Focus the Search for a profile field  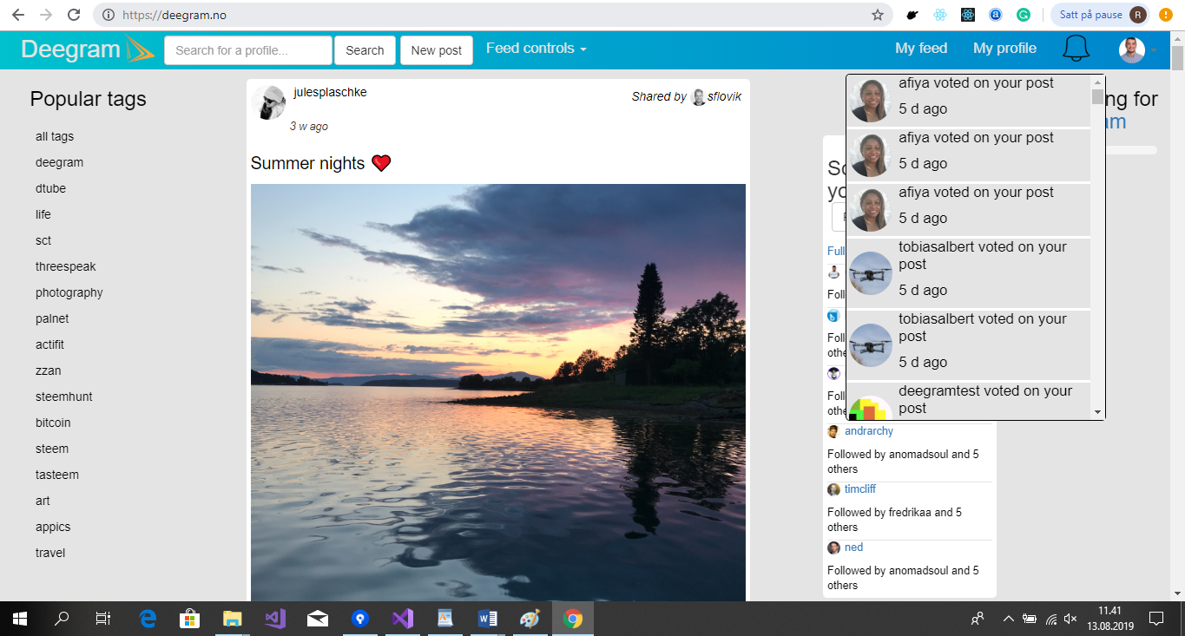pyautogui.click(x=248, y=50)
